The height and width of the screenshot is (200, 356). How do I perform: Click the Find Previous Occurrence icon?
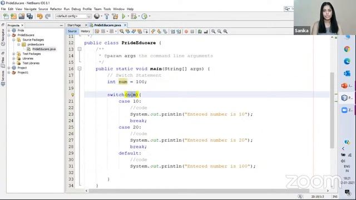(x=127, y=31)
